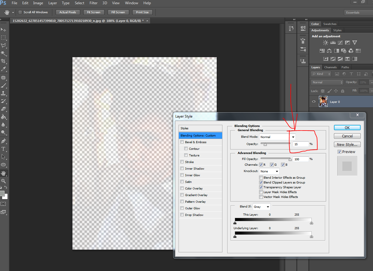
Task: Click the Actual Pixels button
Action: [68, 12]
